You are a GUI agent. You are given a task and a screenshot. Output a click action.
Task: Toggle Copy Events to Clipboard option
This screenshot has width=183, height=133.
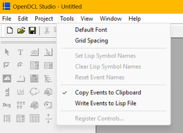click(108, 93)
